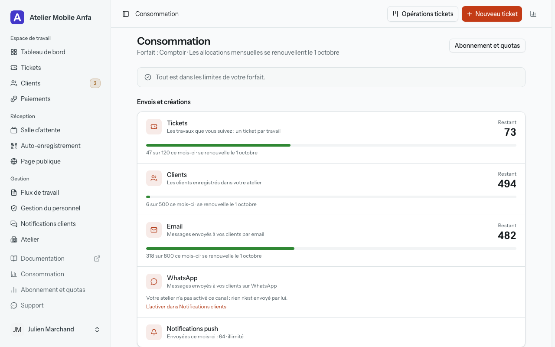
Task: Open Notifications clients in sidebar
Action: [55, 224]
